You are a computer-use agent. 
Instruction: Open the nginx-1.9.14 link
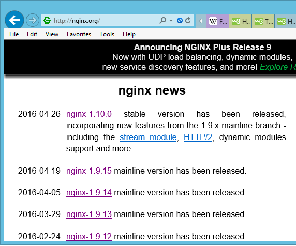coord(89,192)
